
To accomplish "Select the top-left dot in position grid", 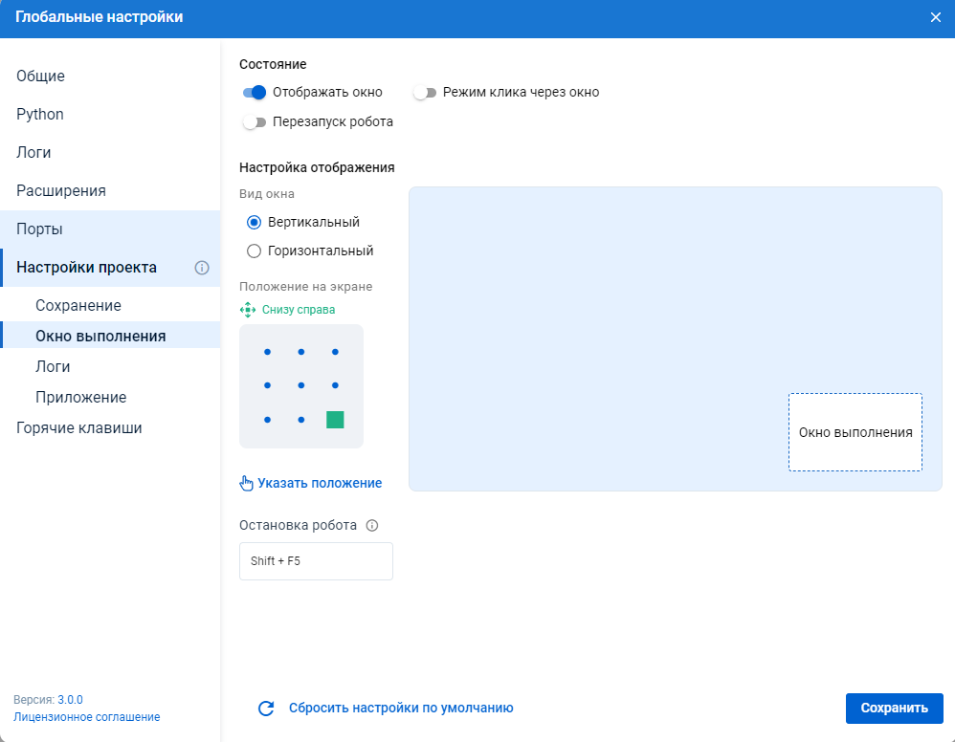I will (267, 352).
